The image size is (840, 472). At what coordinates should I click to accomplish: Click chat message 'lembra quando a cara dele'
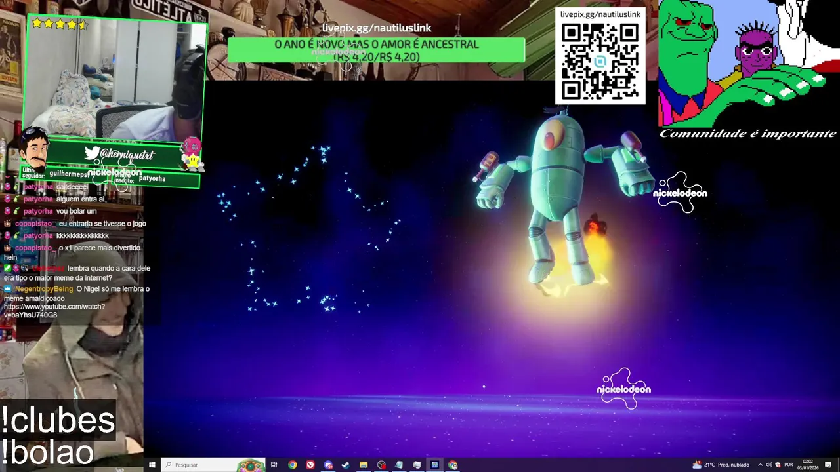(109, 269)
